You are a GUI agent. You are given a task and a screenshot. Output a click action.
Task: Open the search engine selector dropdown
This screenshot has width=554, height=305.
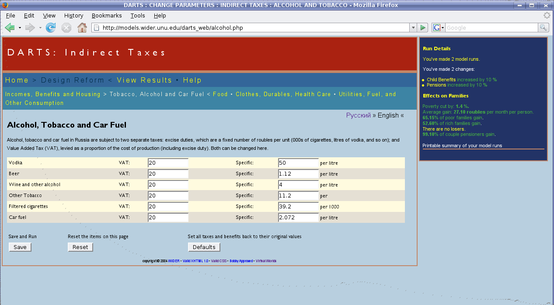pos(438,28)
